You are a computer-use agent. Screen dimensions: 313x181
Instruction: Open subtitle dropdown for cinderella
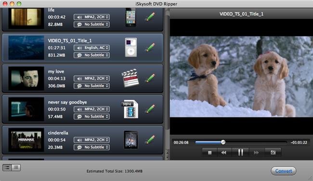(x=91, y=147)
